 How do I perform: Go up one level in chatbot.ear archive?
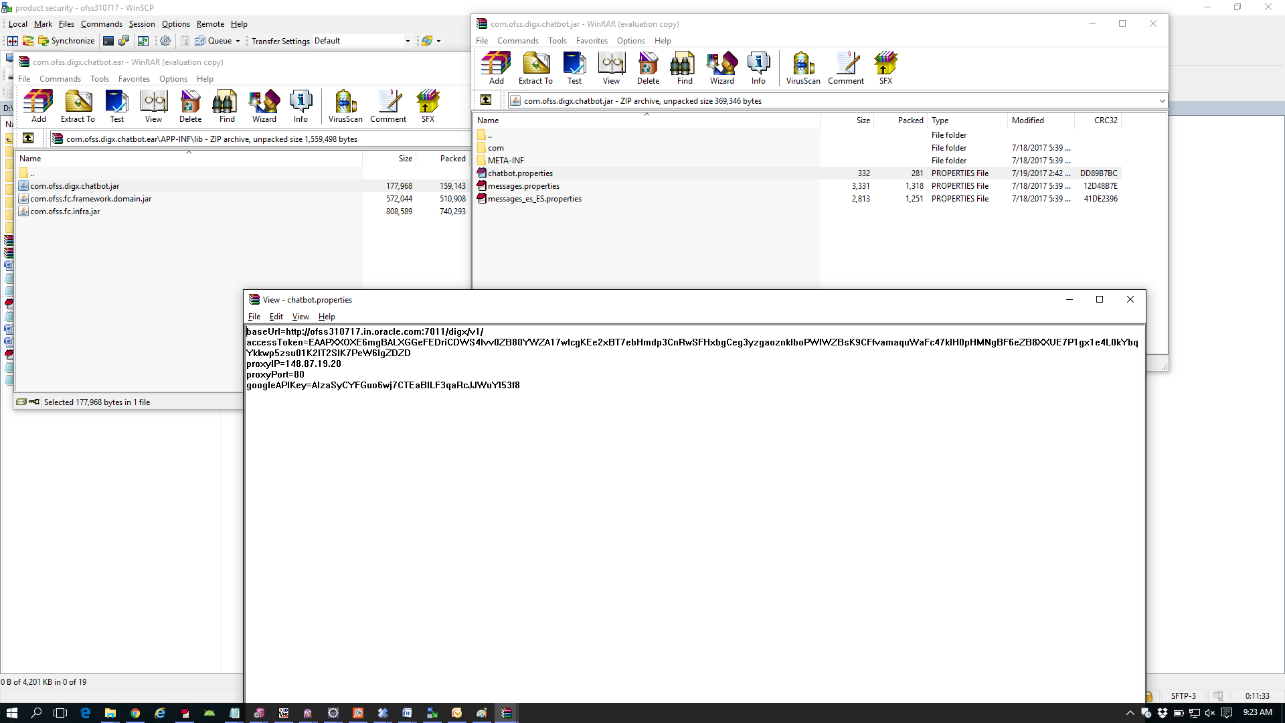click(x=28, y=139)
